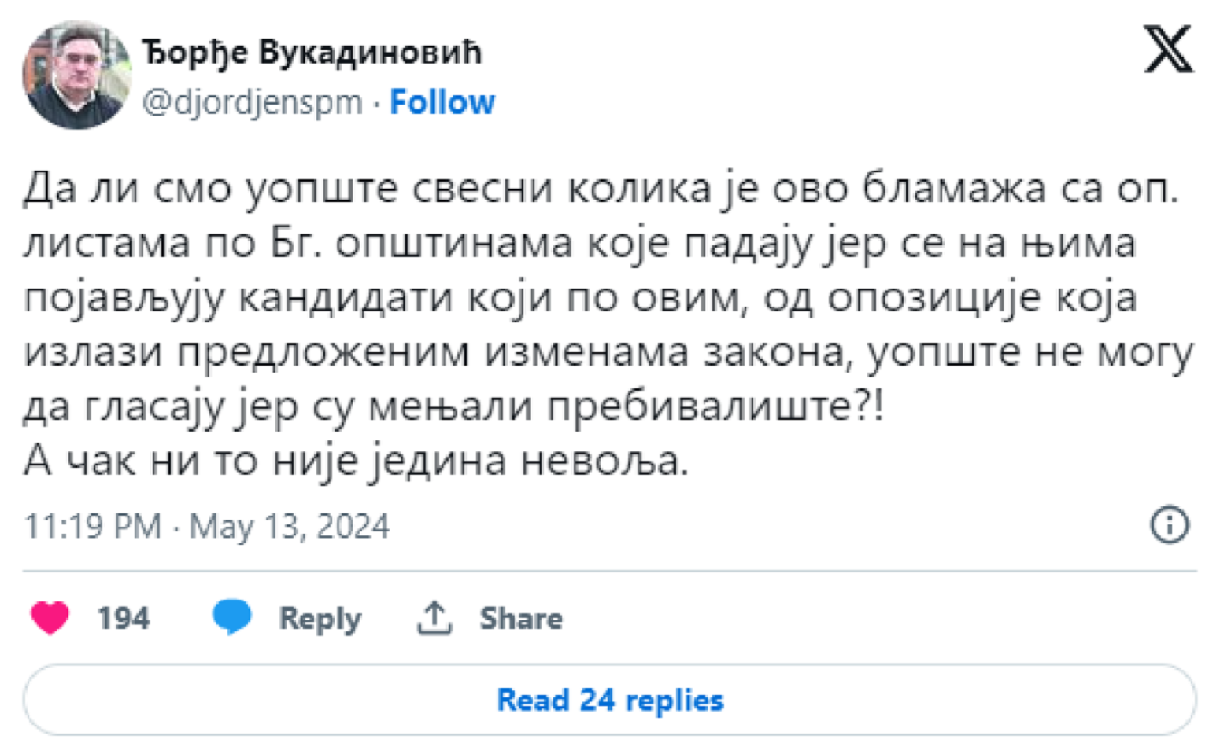Open Ђорђе Вукадиновић's profile avatar

76,75
